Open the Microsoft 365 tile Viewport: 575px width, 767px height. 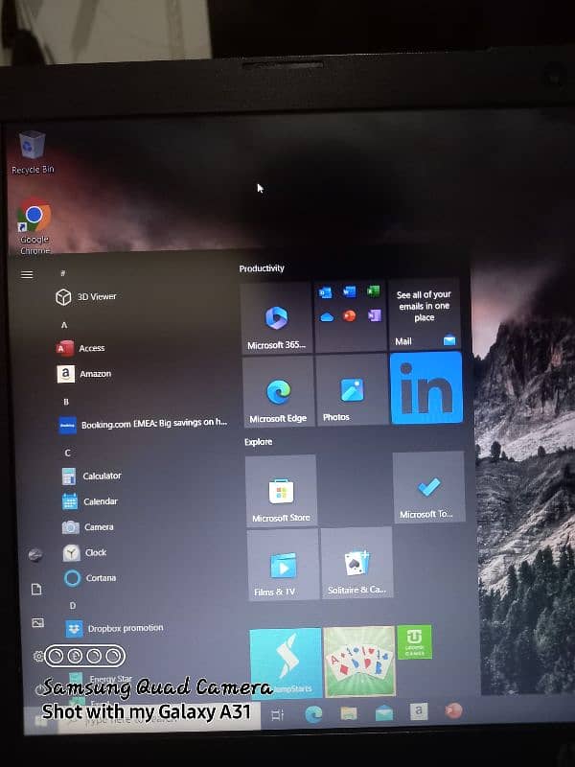coord(277,318)
